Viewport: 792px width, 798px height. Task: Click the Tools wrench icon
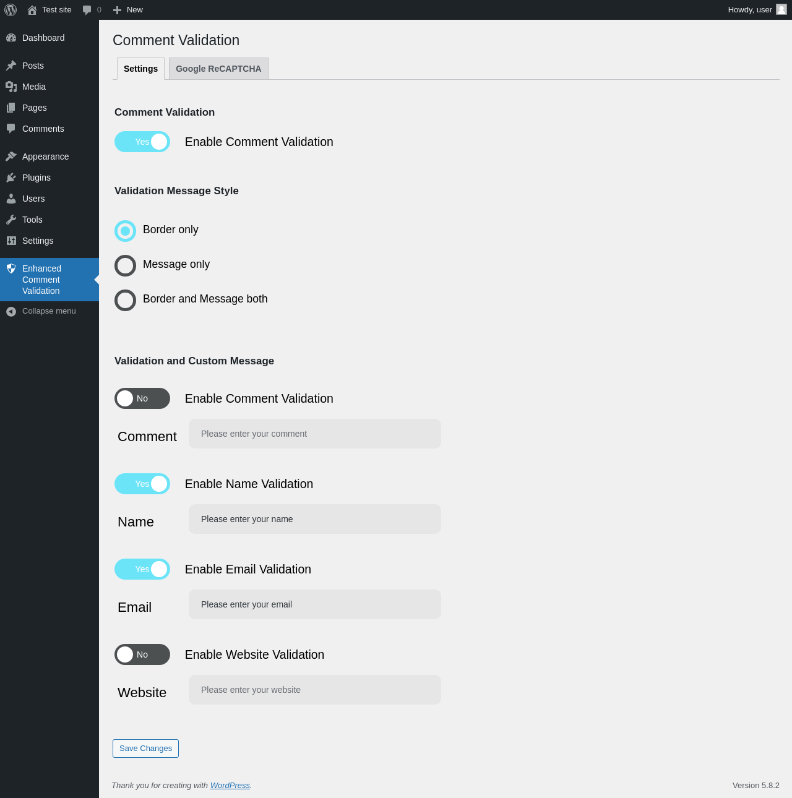click(11, 220)
